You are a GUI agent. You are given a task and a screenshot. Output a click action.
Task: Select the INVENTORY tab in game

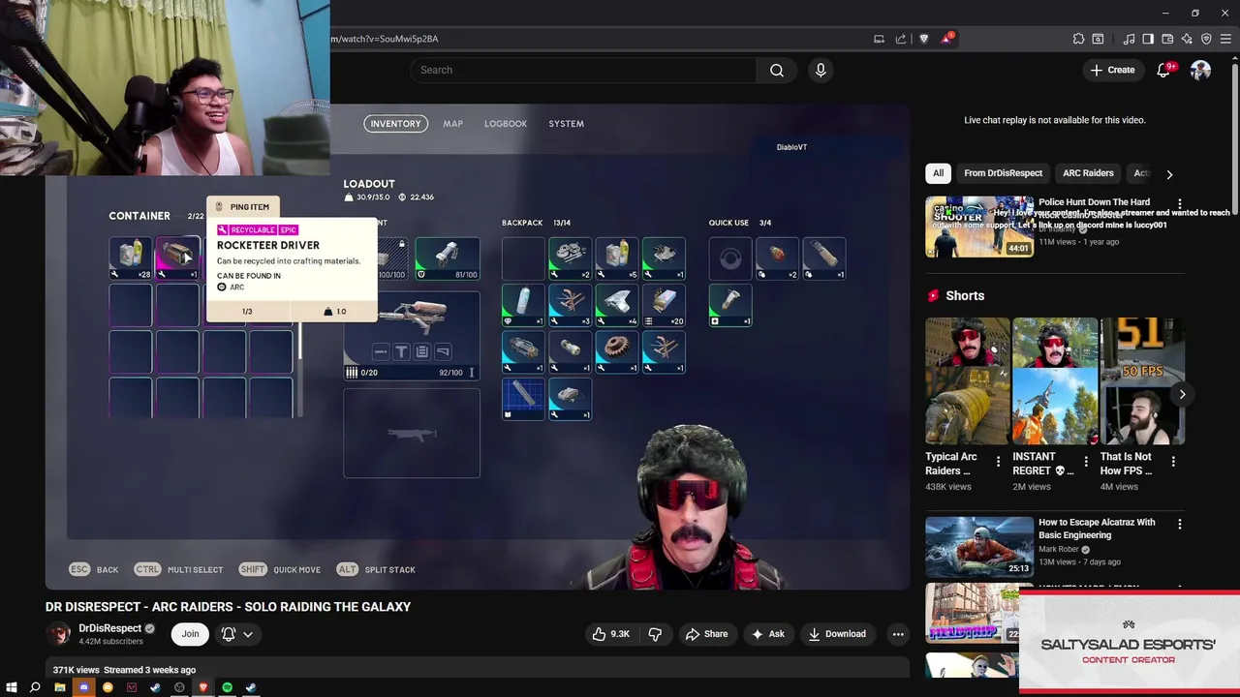point(395,124)
